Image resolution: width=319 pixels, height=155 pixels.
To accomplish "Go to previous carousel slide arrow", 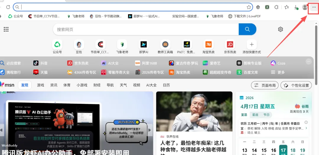I will (x=2, y=130).
